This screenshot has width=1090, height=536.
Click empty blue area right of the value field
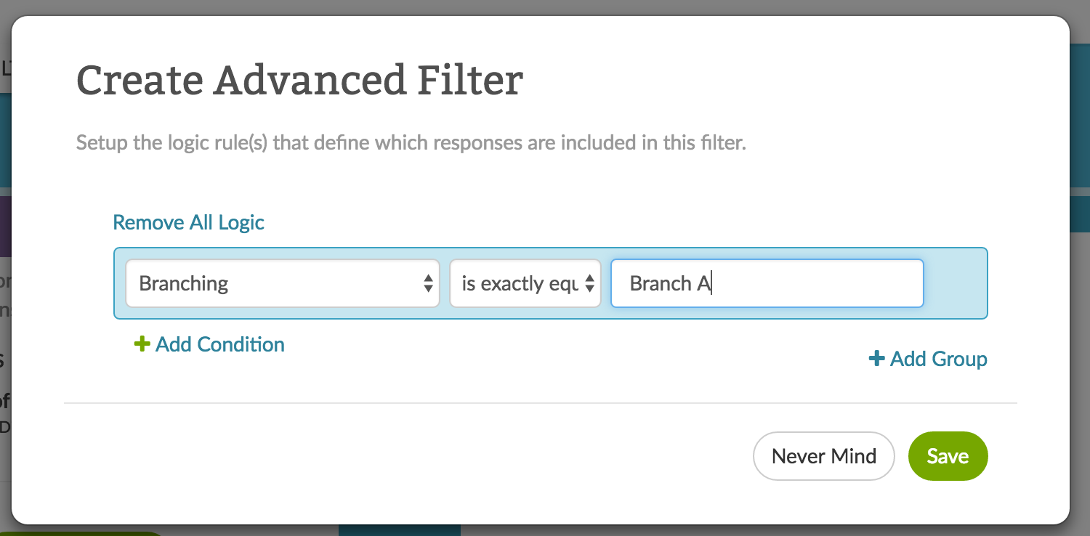click(x=955, y=283)
